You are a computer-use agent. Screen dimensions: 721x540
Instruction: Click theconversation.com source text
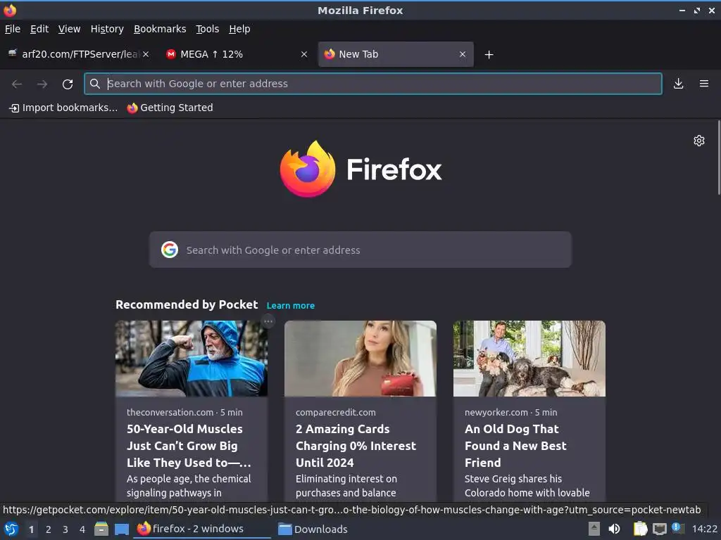pyautogui.click(x=170, y=412)
